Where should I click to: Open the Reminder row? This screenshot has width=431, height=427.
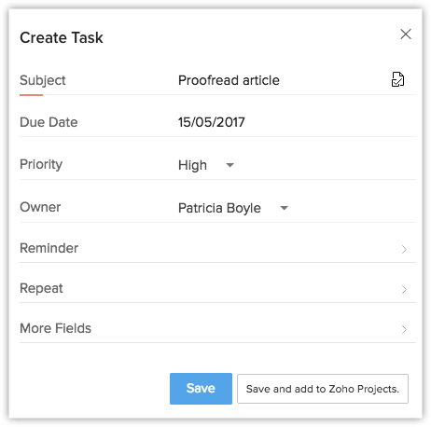[217, 248]
